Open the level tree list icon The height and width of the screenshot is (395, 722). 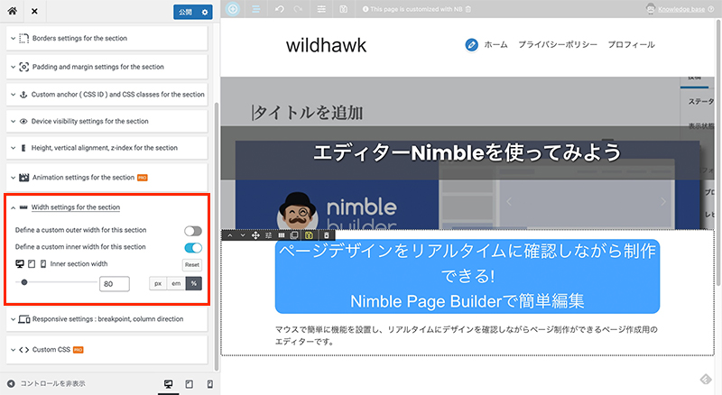pos(255,9)
